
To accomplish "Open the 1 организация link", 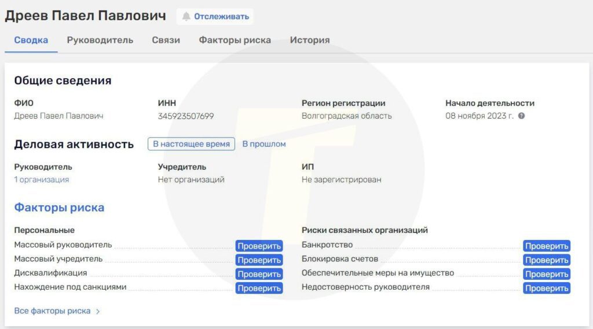I will [41, 180].
